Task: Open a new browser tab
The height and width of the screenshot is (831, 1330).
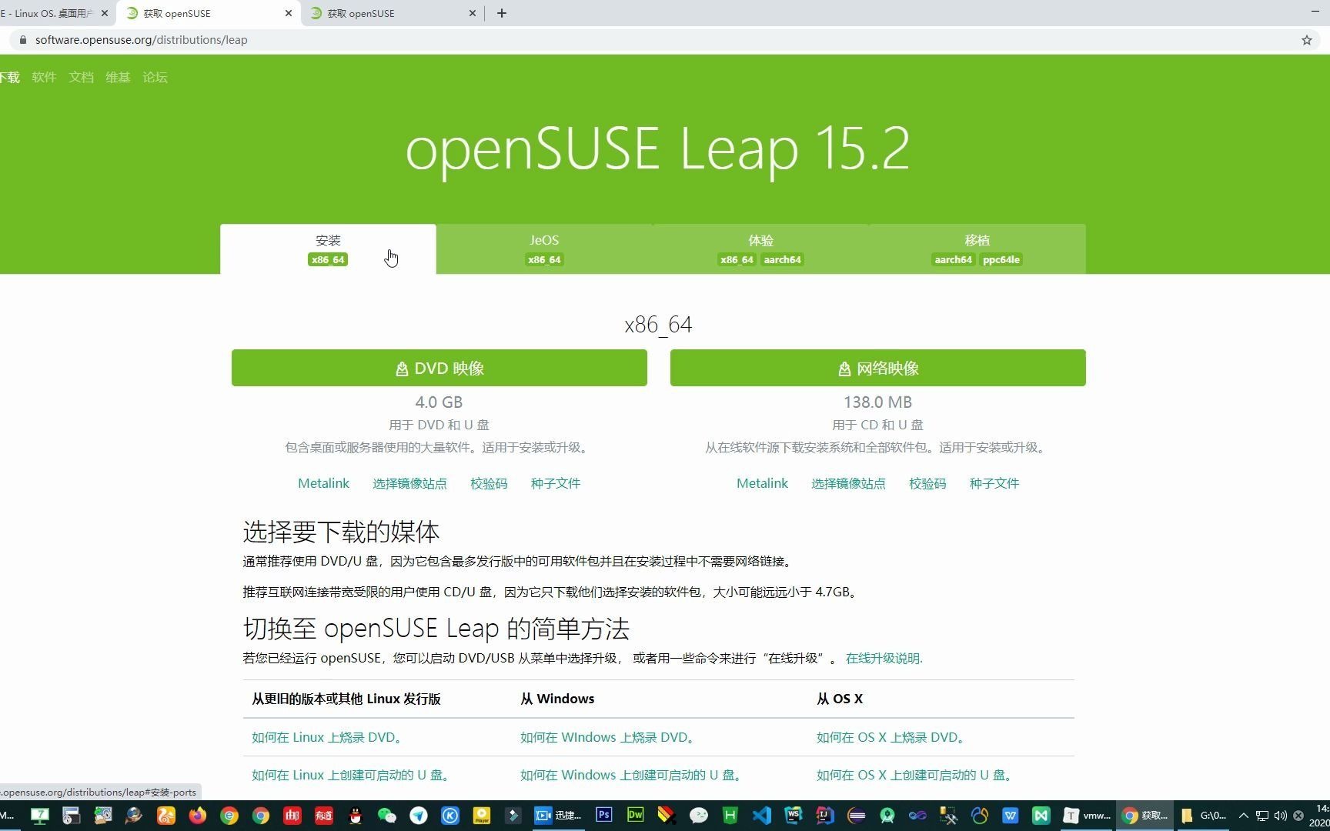Action: click(502, 13)
